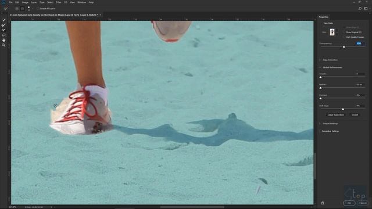Select the Hand tool
Viewport: 372px width, 209px height.
click(3, 40)
